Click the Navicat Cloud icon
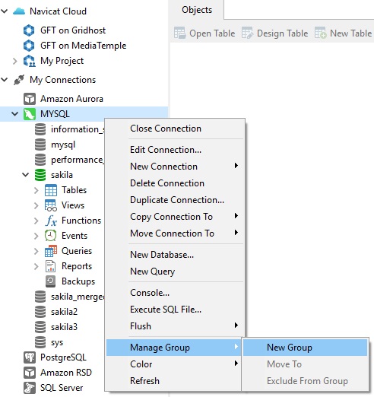This screenshot has height=397, width=374. [19, 11]
